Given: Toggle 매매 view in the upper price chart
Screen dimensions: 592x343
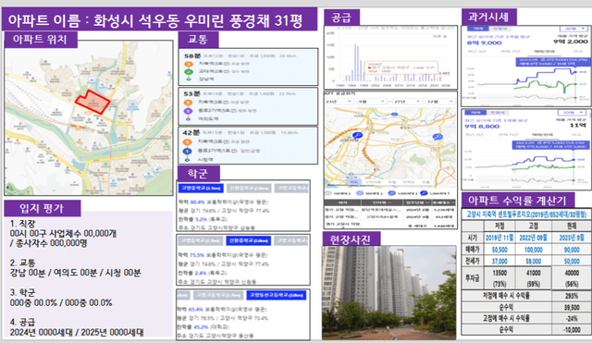Looking at the screenshot, I should pos(477,29).
